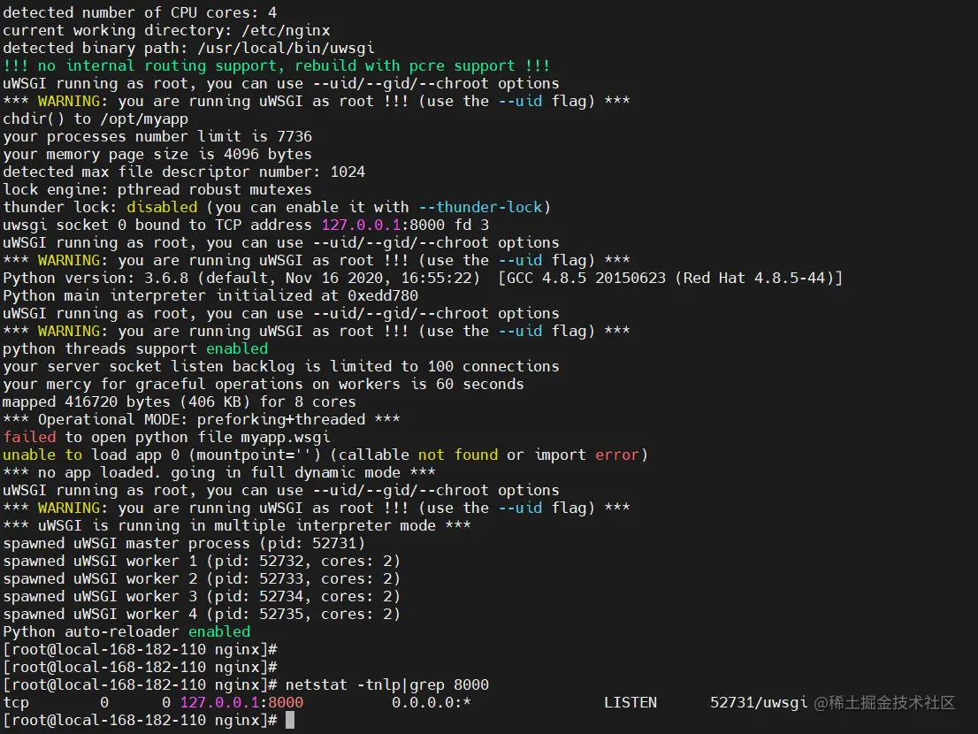Viewport: 978px width, 734px height.
Task: Select the 'netstat -tnlp|grep 8000' command text
Action: point(387,684)
